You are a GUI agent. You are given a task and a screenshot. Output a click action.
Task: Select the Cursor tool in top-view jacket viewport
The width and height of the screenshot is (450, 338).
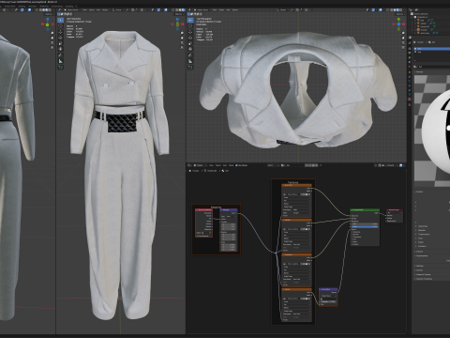(190, 26)
